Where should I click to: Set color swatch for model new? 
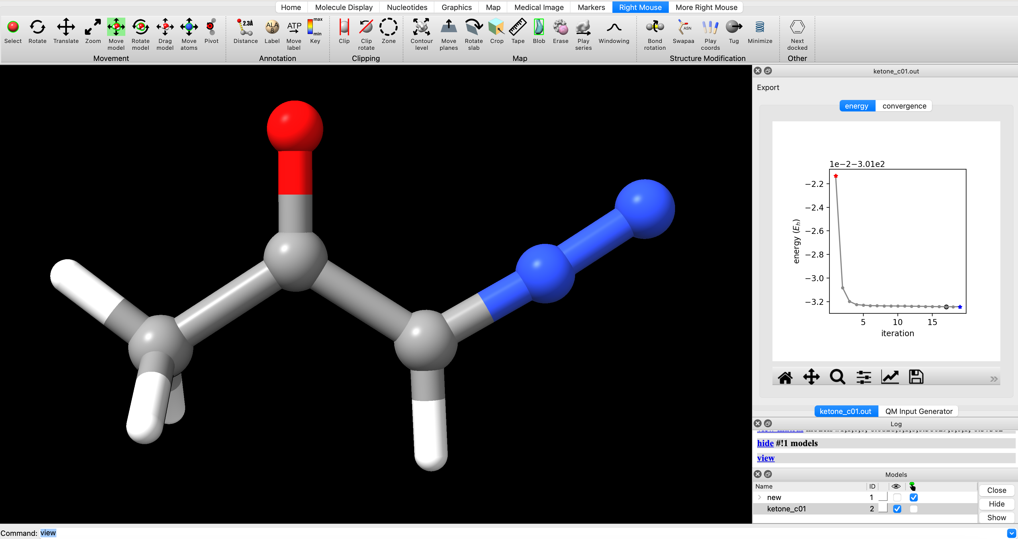click(883, 497)
